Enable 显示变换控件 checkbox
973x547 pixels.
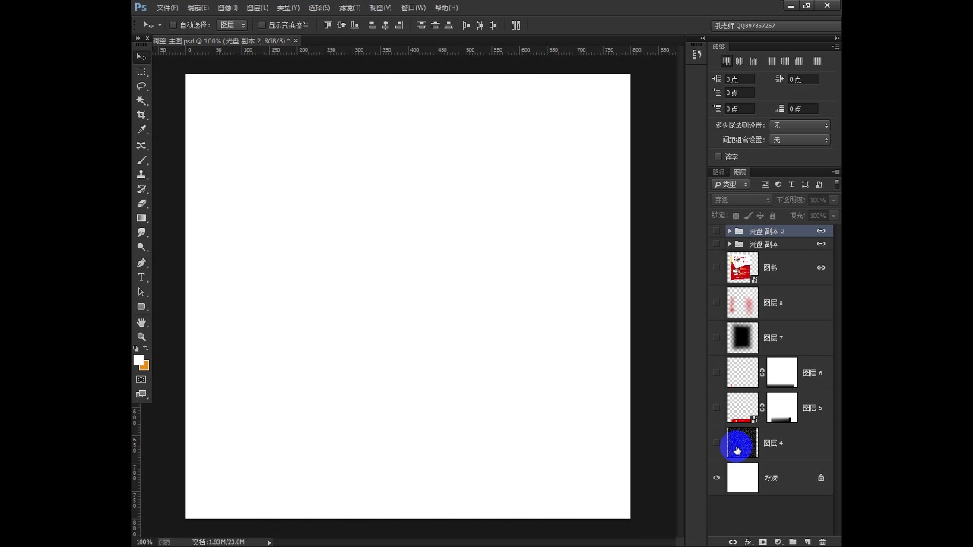coord(261,25)
